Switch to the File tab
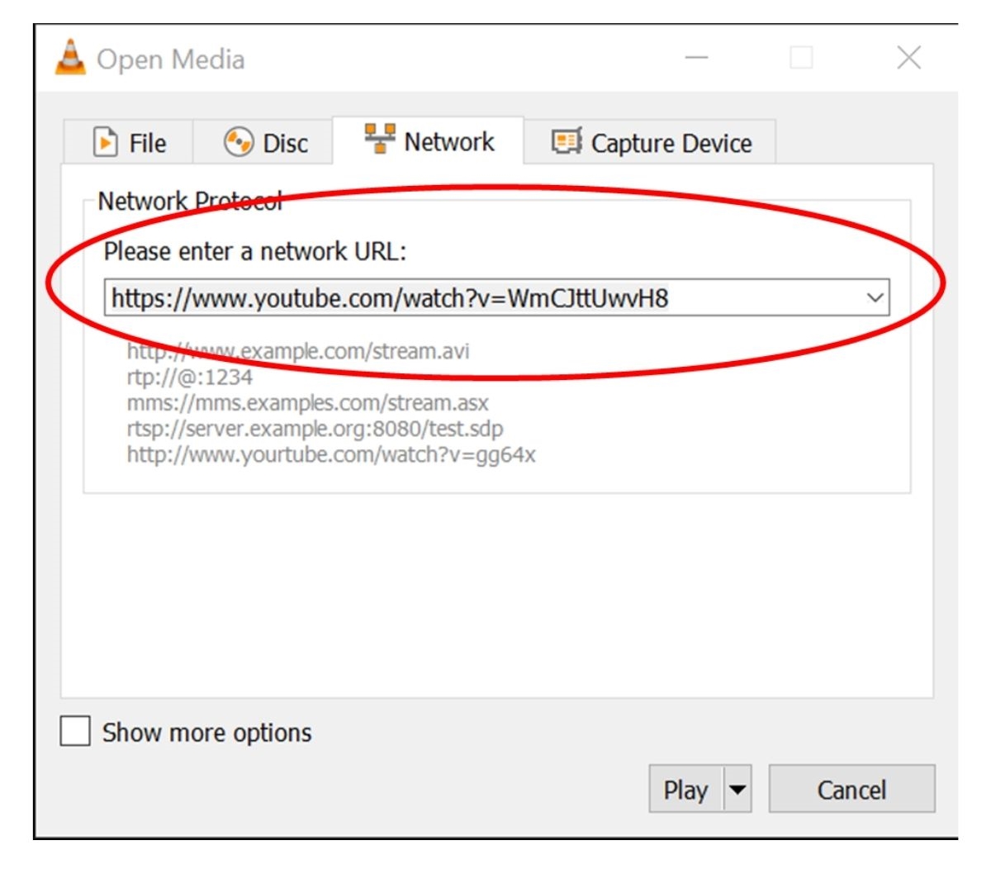The height and width of the screenshot is (869, 991). point(129,142)
